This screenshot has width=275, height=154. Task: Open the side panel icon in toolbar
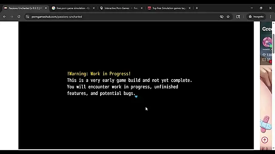238,17
